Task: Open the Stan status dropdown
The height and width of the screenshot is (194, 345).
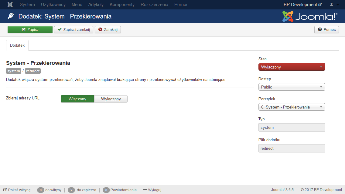Action: (x=292, y=67)
